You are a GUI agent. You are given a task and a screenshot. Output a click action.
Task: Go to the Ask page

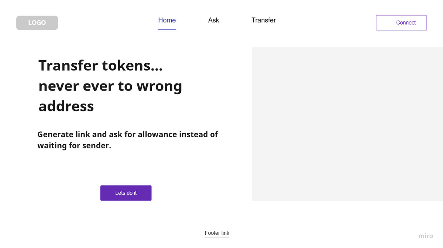click(213, 20)
